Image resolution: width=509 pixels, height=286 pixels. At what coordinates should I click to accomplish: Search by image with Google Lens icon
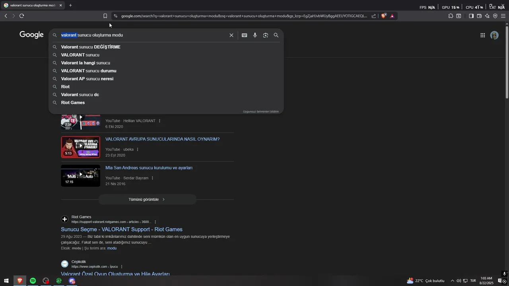[x=266, y=35]
